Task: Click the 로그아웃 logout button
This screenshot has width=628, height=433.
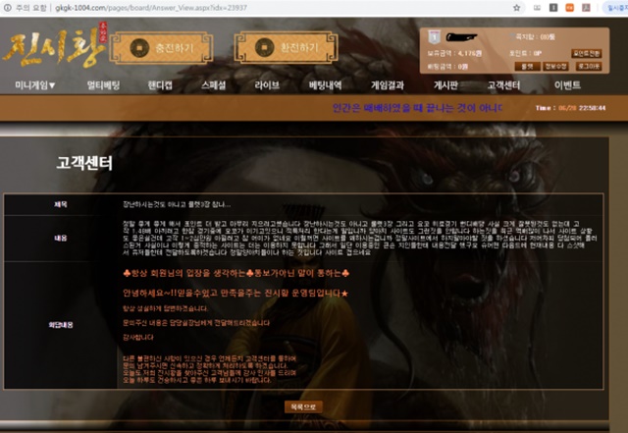Action: coord(589,66)
